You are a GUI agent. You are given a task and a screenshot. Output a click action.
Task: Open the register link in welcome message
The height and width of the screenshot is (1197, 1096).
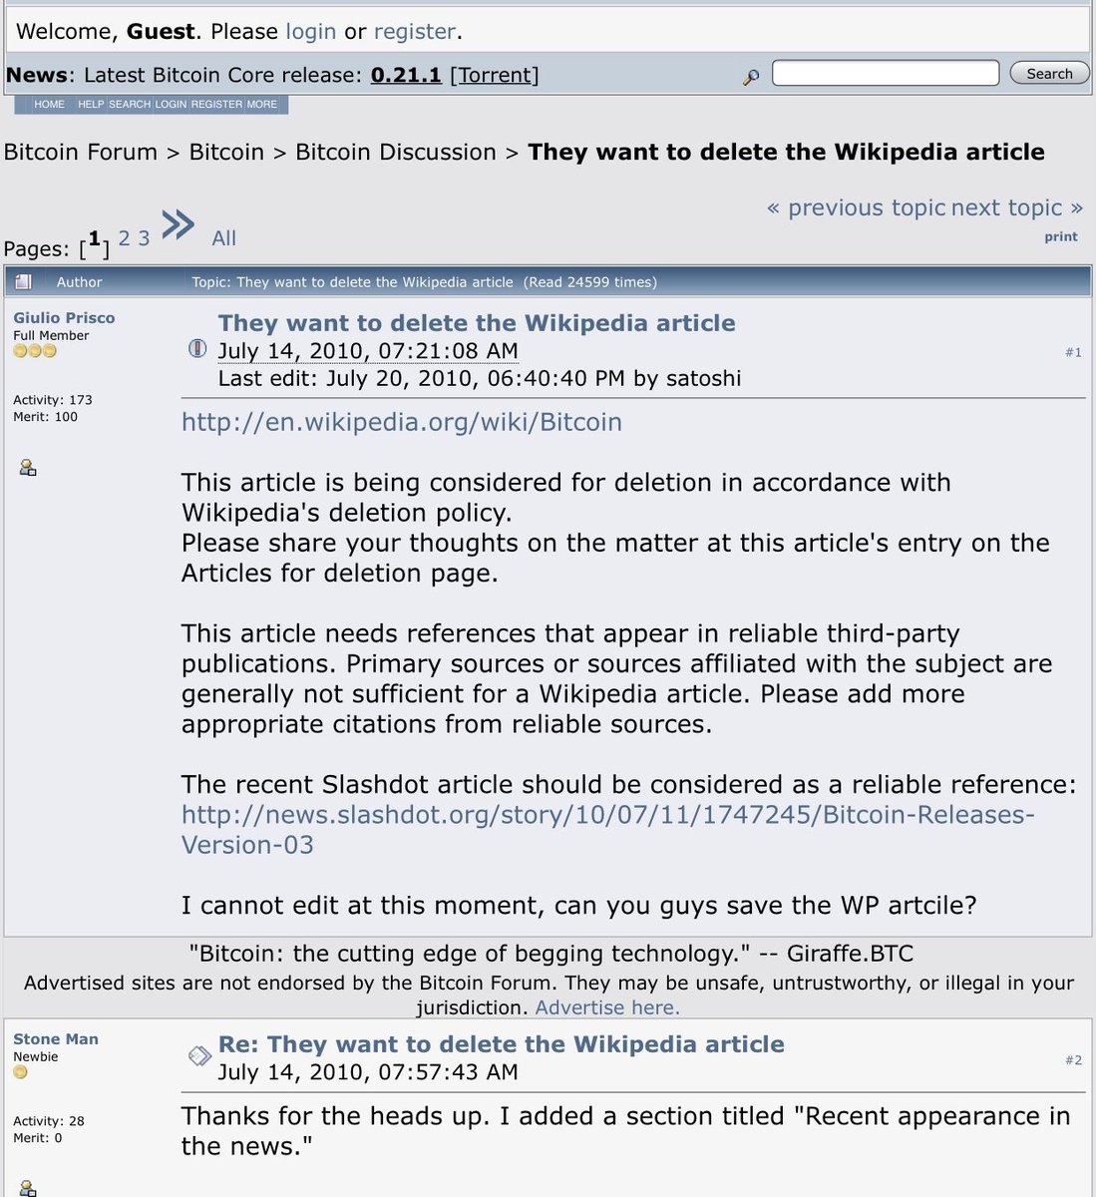coord(414,31)
